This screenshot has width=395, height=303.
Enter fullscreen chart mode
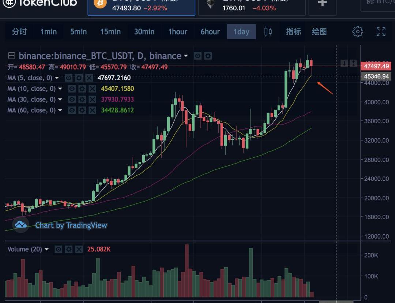coord(381,32)
